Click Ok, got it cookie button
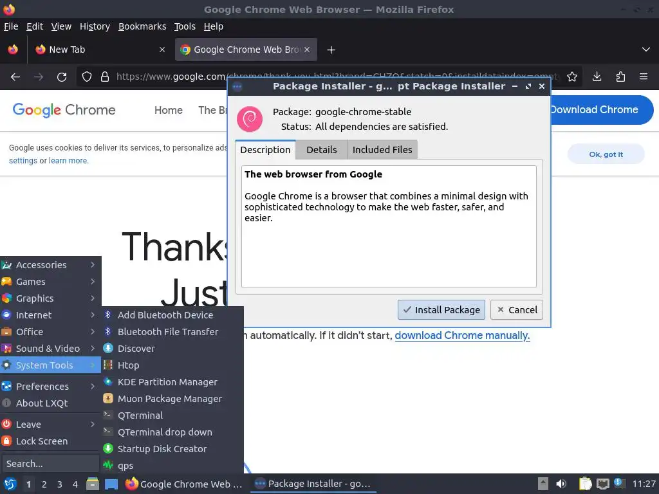659x494 pixels. (606, 154)
